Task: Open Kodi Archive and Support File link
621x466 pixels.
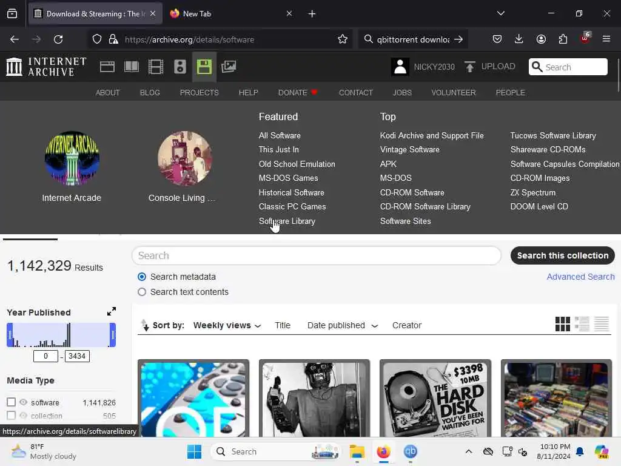Action: click(432, 135)
